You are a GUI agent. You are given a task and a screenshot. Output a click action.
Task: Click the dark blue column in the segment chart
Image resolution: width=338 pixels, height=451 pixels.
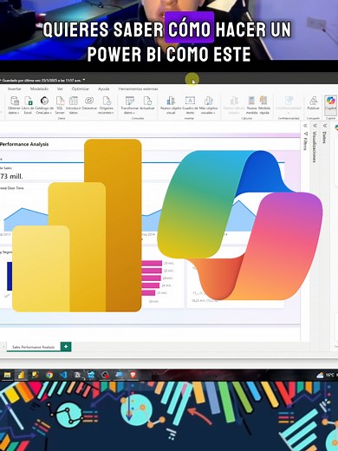click(10, 276)
